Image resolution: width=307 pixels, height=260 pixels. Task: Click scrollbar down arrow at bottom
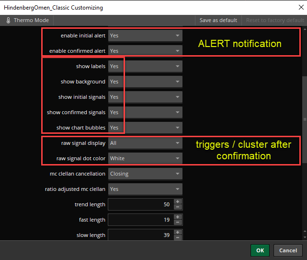click(x=305, y=237)
